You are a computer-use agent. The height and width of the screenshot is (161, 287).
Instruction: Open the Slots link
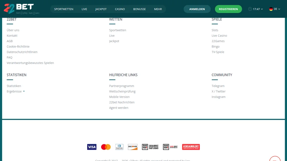[215, 30]
